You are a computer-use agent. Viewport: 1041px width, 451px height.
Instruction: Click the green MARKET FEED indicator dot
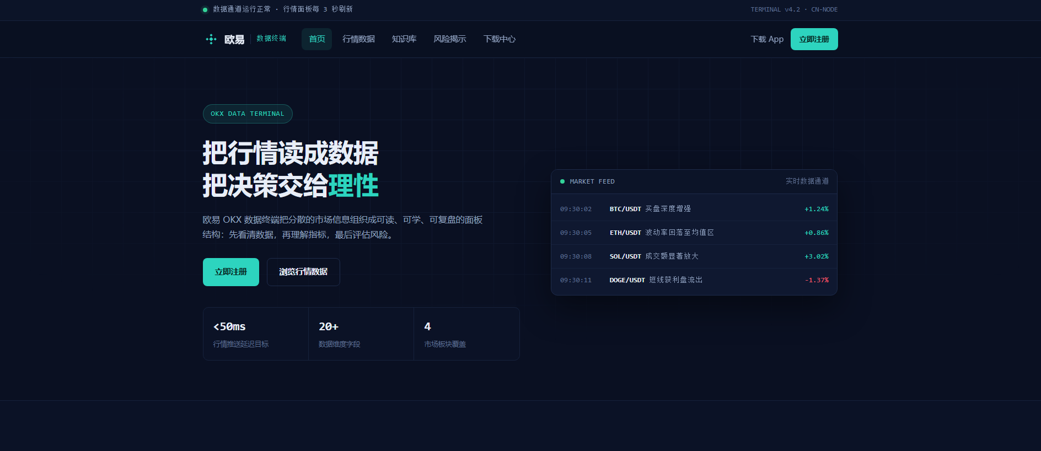coord(562,181)
